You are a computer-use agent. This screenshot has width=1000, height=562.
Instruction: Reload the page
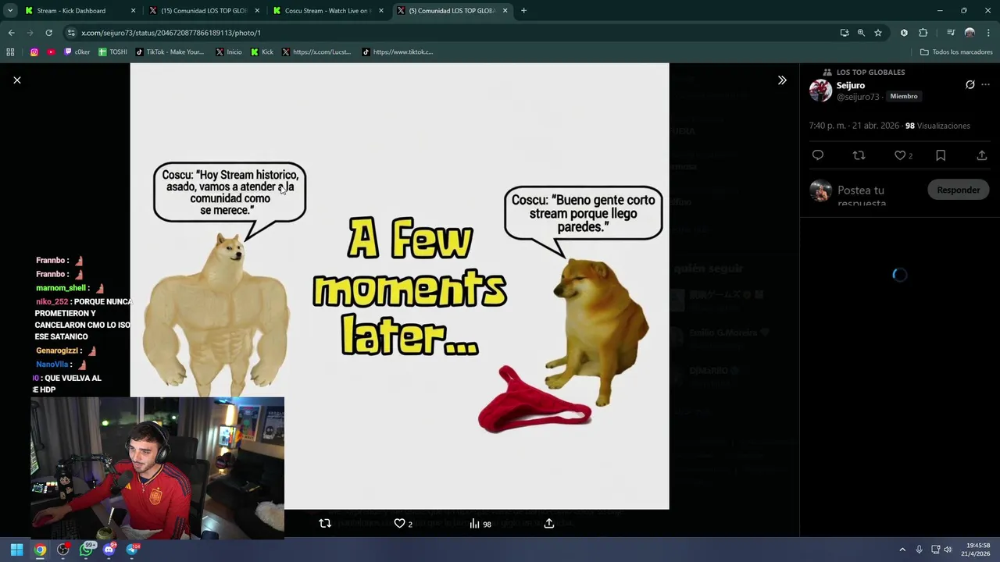[x=48, y=33]
